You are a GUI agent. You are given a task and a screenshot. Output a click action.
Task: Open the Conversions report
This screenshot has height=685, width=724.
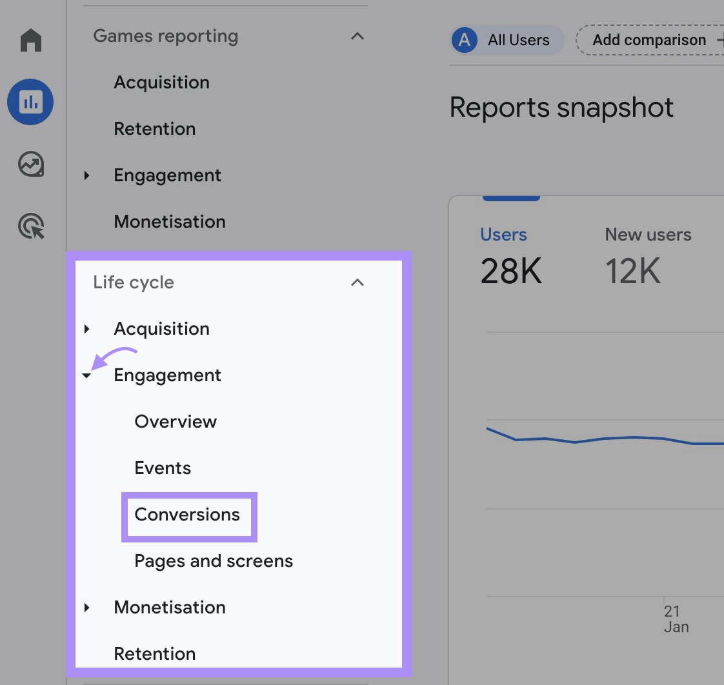(187, 515)
